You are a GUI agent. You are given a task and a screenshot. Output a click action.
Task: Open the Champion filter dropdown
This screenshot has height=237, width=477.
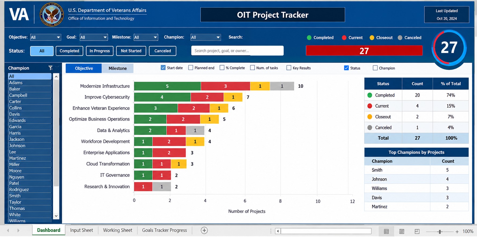click(x=206, y=37)
